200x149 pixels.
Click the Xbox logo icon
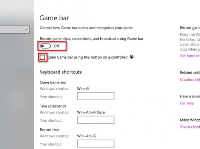click(x=132, y=57)
